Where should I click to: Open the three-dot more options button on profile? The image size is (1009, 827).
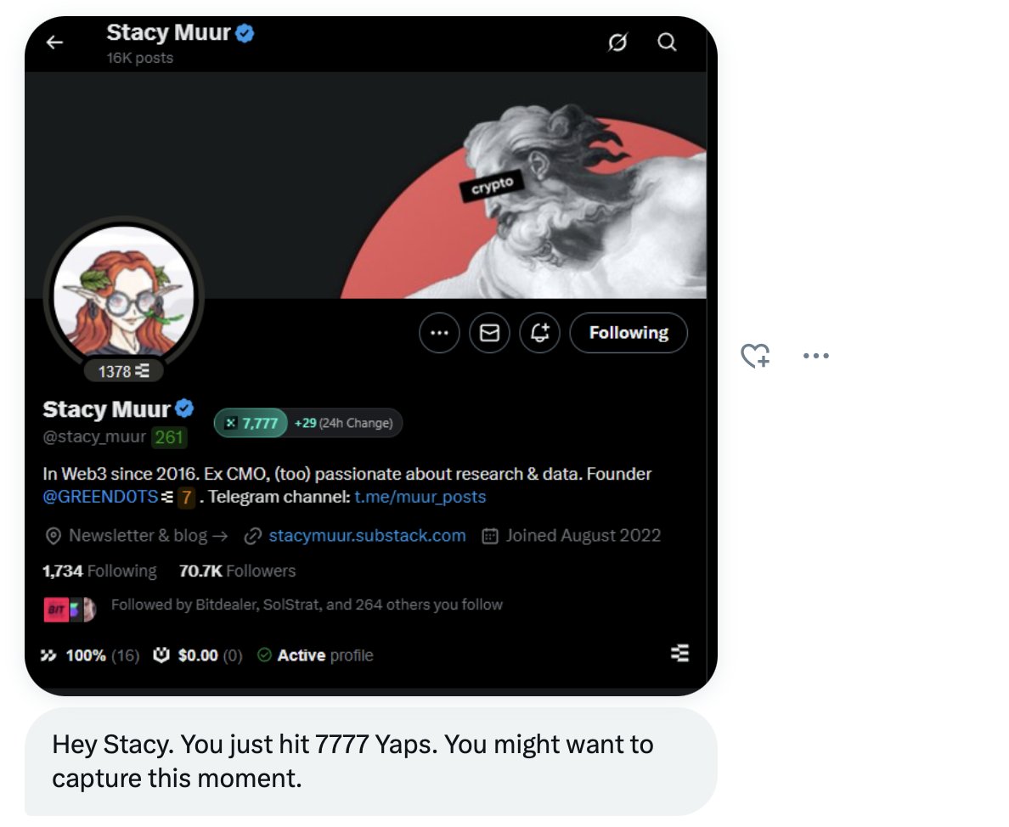[439, 334]
